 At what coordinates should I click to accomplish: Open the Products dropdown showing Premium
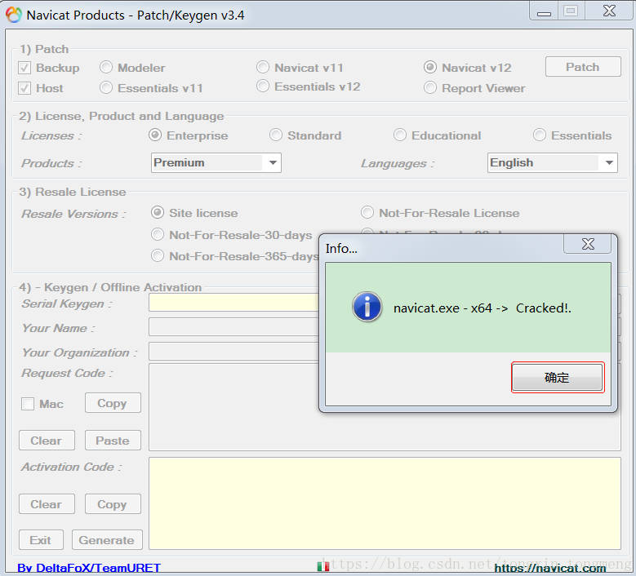coord(216,162)
